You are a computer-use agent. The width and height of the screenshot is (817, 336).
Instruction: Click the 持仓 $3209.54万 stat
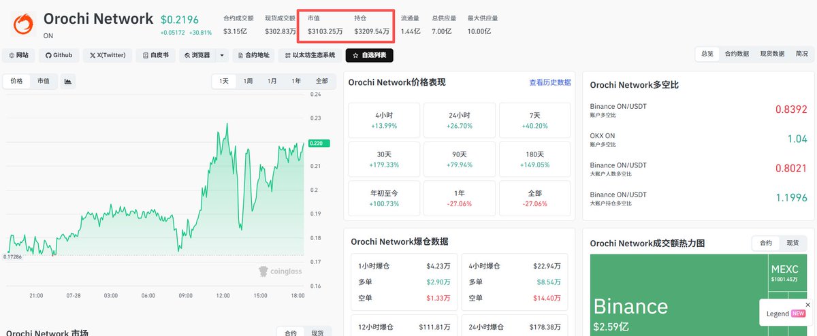coord(372,25)
